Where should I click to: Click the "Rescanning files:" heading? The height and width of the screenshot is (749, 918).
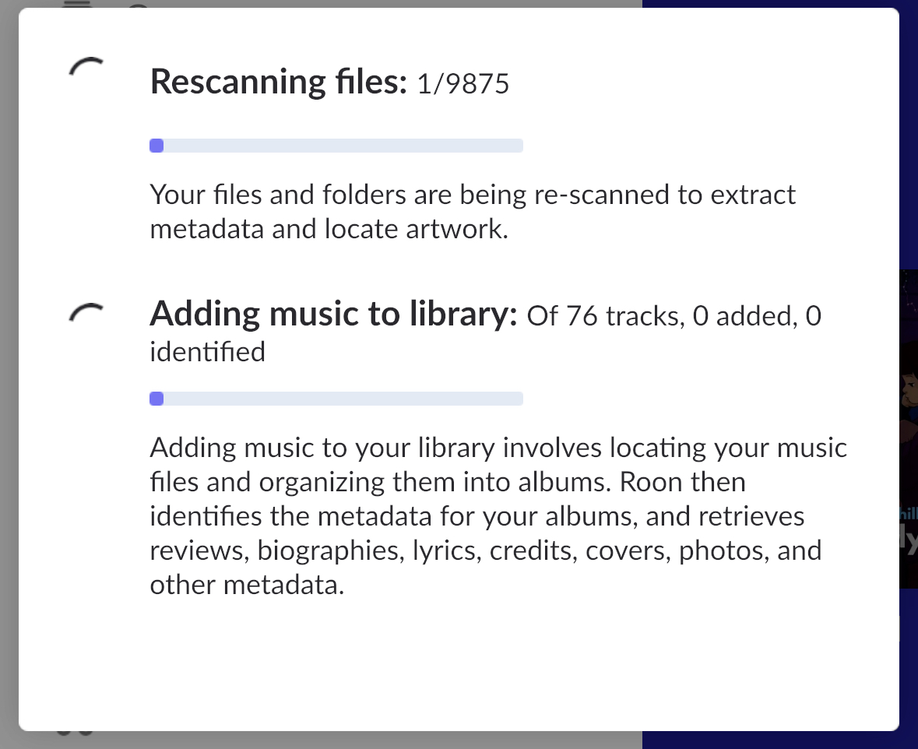pos(279,82)
